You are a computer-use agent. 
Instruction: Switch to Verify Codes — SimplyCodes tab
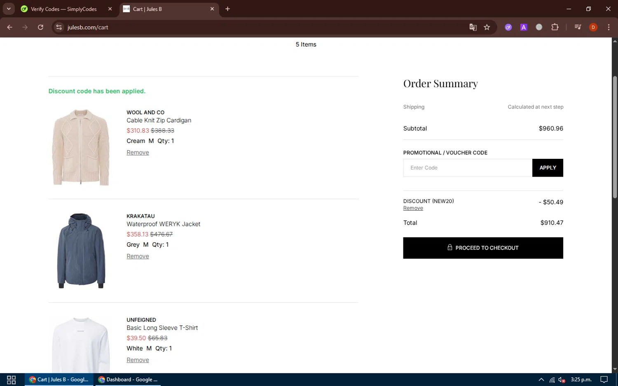(64, 9)
